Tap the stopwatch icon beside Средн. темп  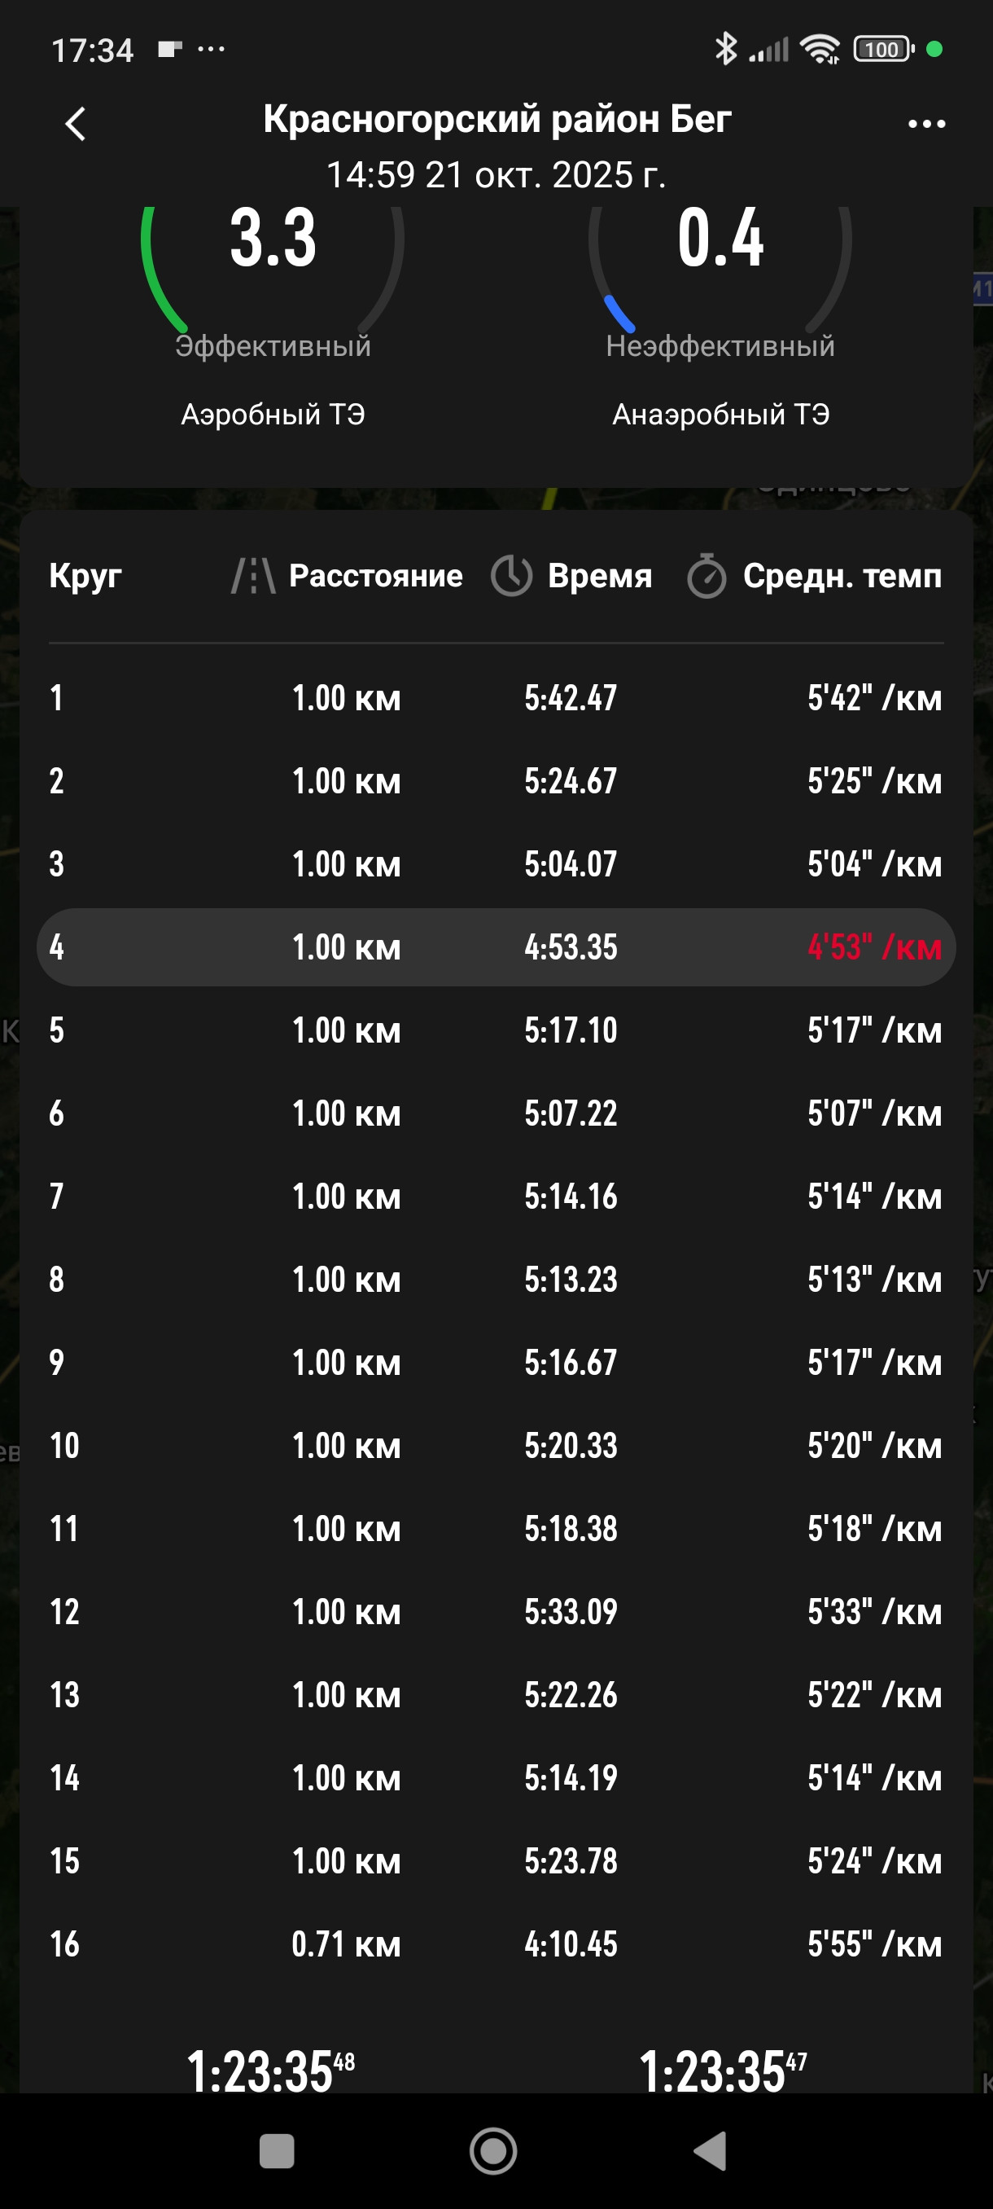pyautogui.click(x=706, y=575)
